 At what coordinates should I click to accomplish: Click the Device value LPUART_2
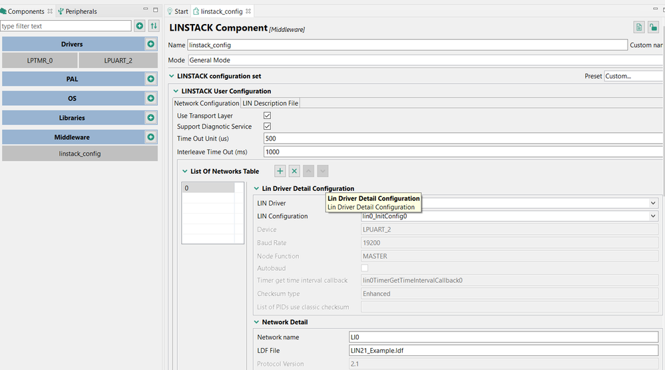click(x=509, y=230)
